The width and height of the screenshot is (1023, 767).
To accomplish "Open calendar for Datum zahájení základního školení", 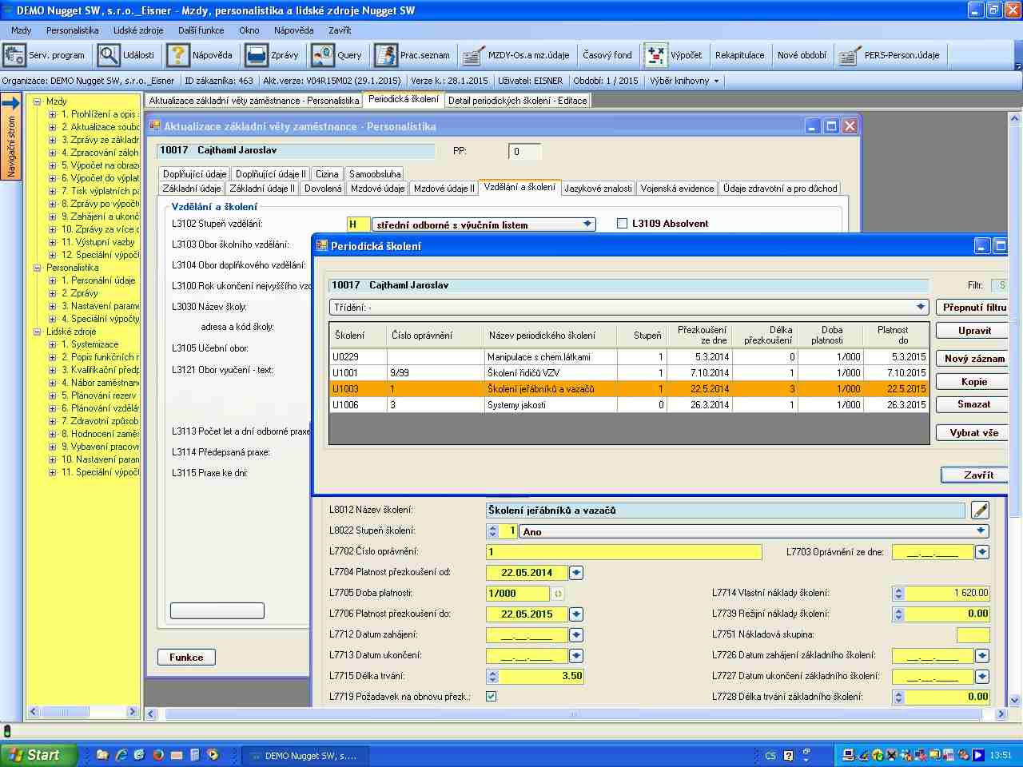I will [982, 655].
